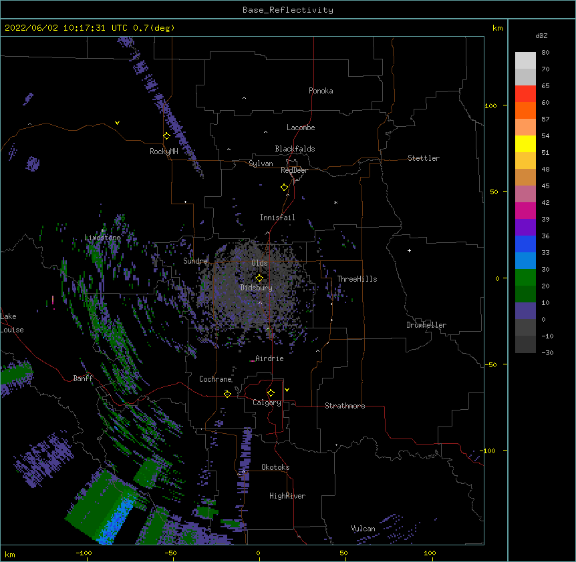
Task: Click the Lake Louise label
Action: (x=12, y=323)
